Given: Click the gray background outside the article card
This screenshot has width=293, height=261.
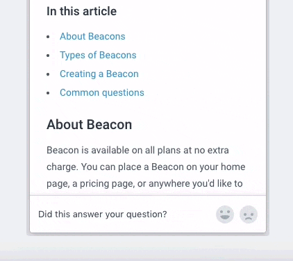Looking at the screenshot, I should [x=13, y=116].
